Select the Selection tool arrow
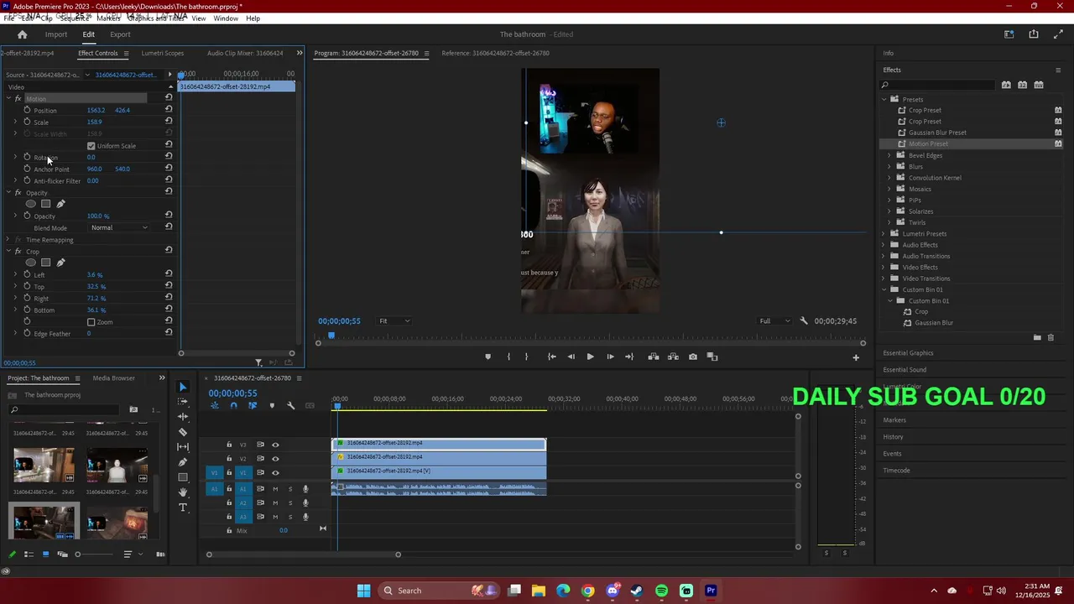Image resolution: width=1074 pixels, height=604 pixels. (x=183, y=387)
